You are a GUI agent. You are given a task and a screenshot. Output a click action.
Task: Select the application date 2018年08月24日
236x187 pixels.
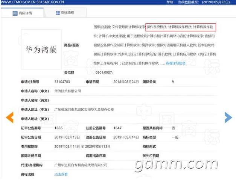[x=126, y=82]
